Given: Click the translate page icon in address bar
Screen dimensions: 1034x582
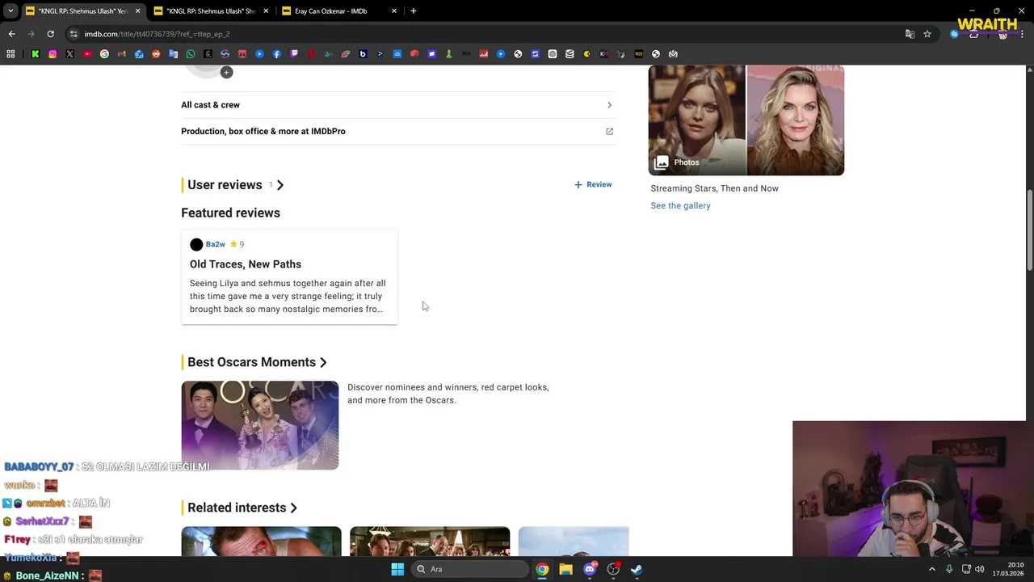Looking at the screenshot, I should point(910,34).
